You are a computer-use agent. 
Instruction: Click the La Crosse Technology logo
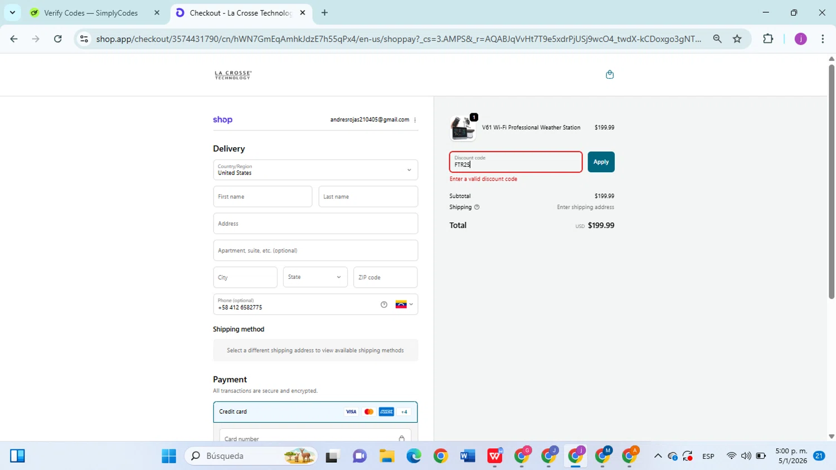tap(233, 75)
